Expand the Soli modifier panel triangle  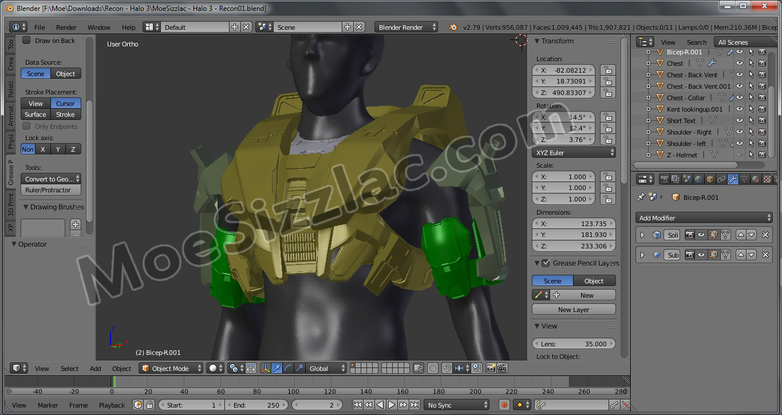642,235
